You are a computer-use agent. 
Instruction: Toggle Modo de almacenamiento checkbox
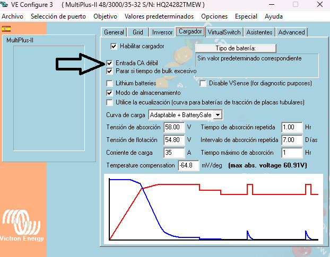pos(109,93)
